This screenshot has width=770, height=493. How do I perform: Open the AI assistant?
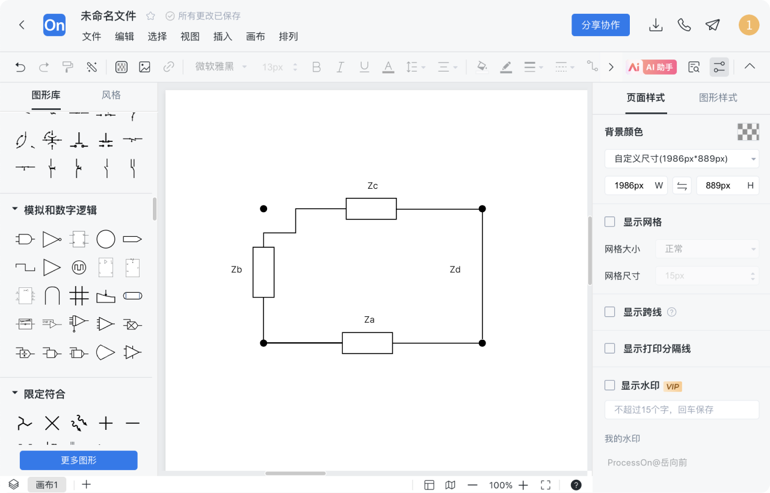(651, 67)
